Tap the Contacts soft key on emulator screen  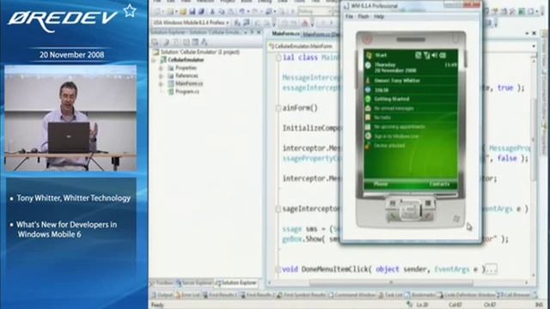pyautogui.click(x=439, y=185)
